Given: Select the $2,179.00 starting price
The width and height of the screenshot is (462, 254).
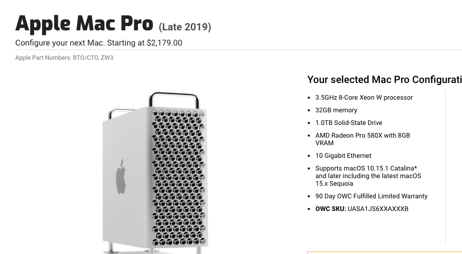Looking at the screenshot, I should click(x=164, y=43).
